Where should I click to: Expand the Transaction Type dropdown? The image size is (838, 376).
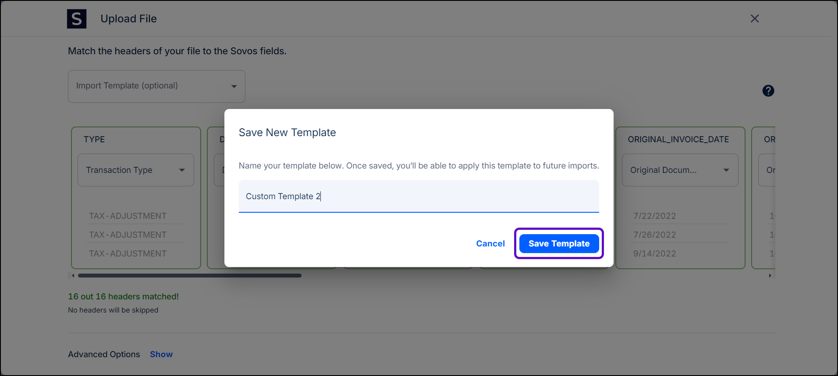135,170
